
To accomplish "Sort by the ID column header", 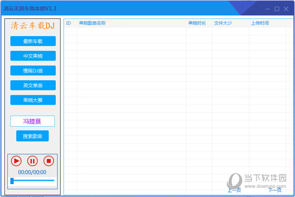I will point(69,23).
